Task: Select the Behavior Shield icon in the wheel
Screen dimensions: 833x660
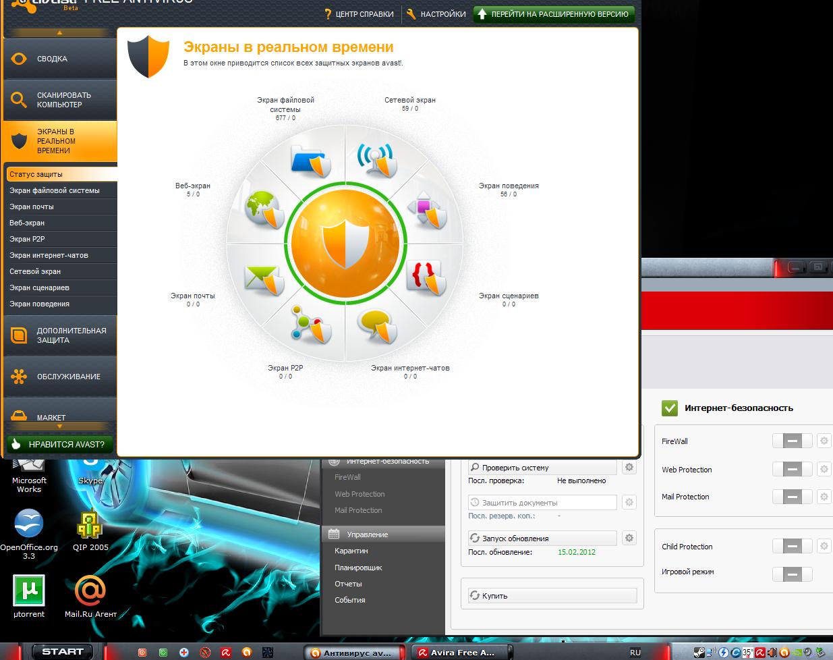Action: point(428,209)
